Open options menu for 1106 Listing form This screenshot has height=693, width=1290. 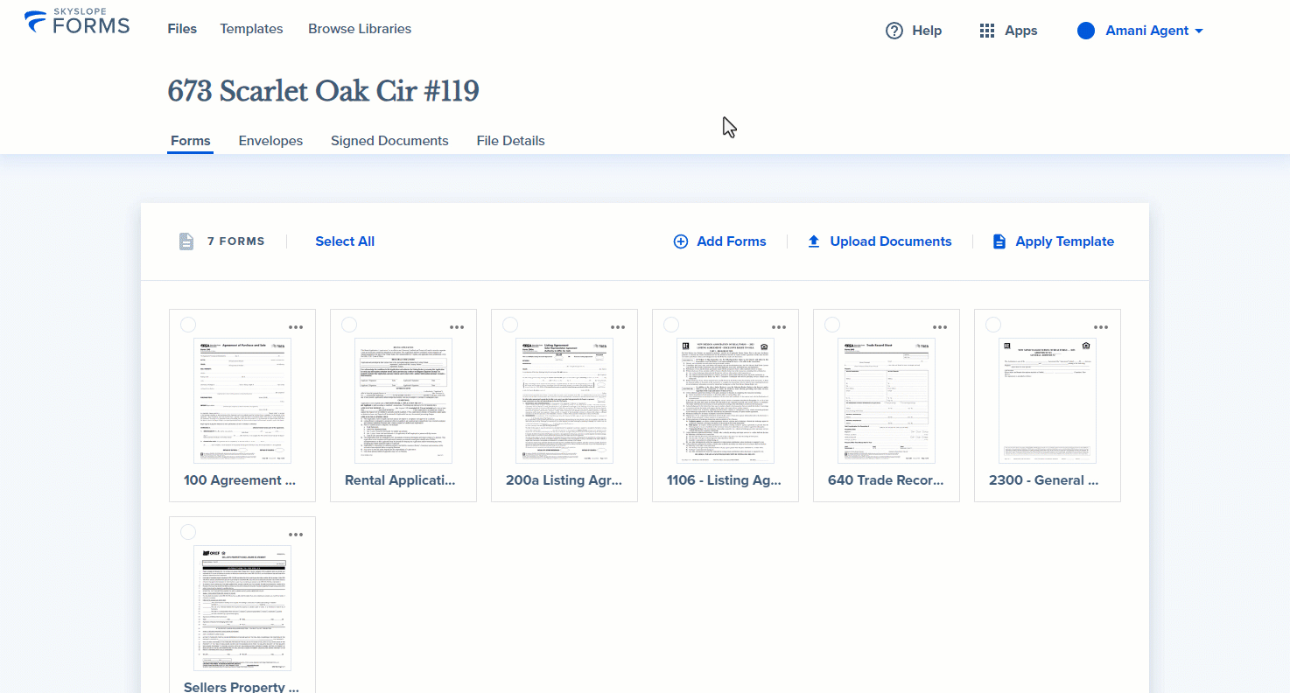click(779, 327)
